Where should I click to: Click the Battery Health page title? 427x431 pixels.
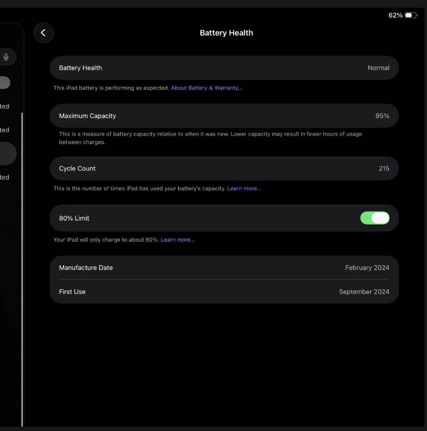pos(226,33)
